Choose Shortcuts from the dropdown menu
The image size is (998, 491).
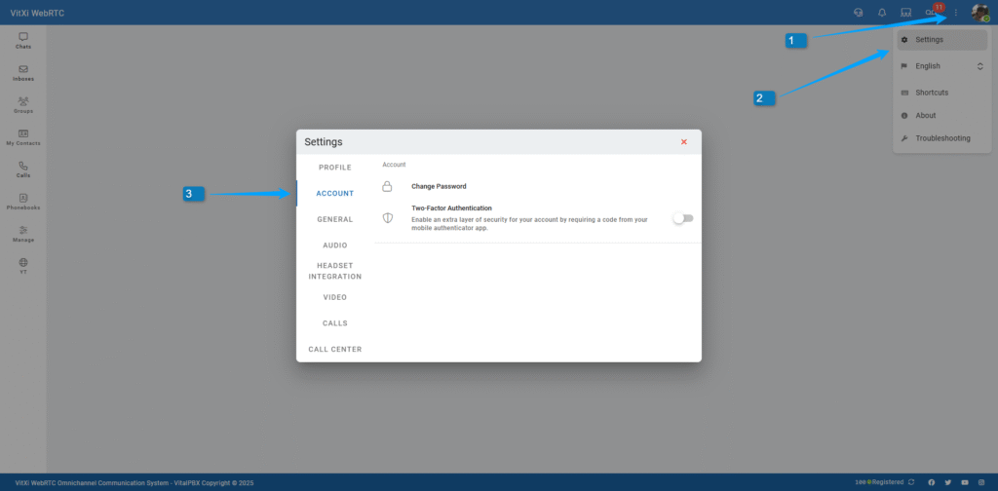tap(932, 93)
